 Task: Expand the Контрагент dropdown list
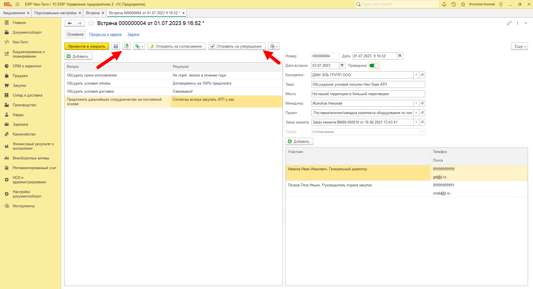416,75
